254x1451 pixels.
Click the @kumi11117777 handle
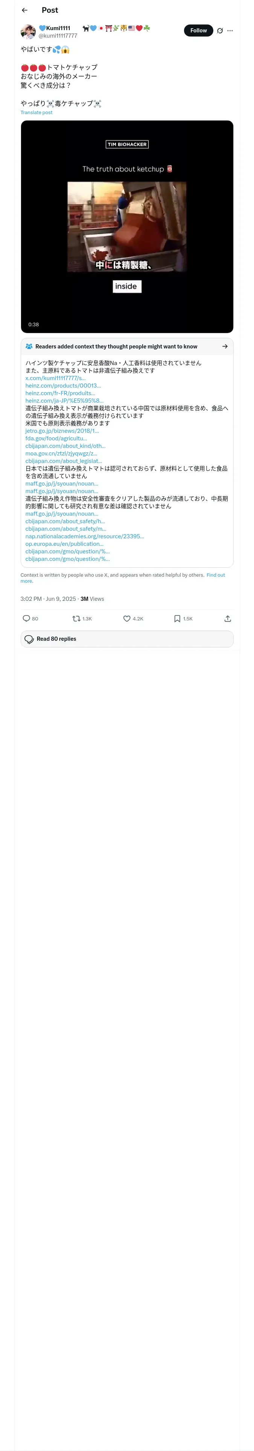click(x=58, y=35)
